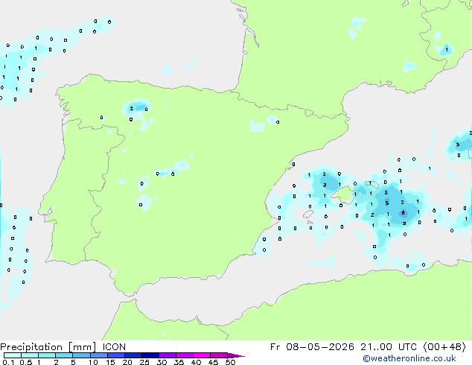Click the legend tick label "0.1"
Image resolution: width=472 pixels, height=365 pixels.
(8, 362)
